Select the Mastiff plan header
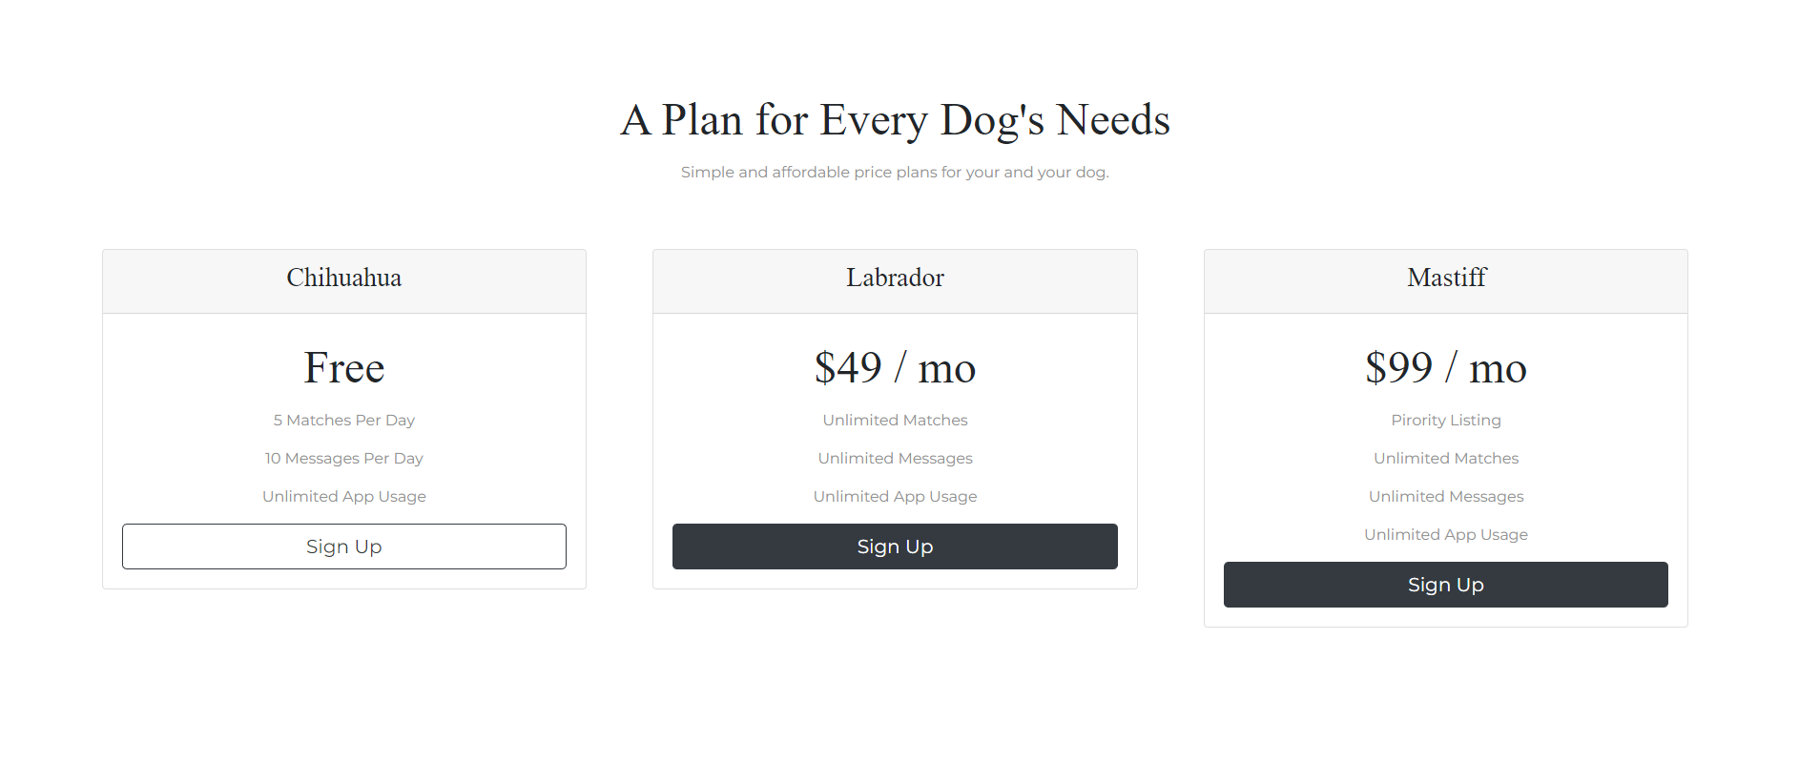This screenshot has height=763, width=1799. click(1445, 278)
